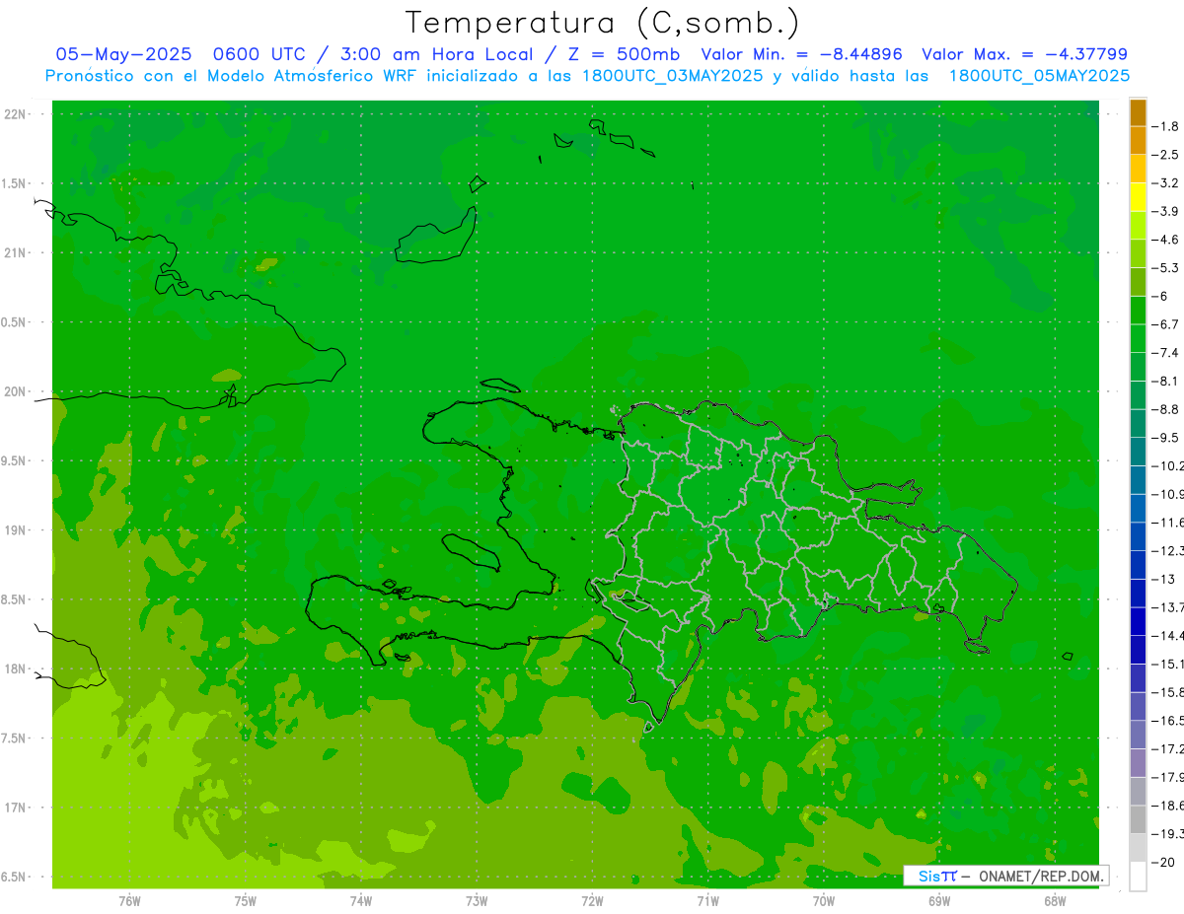Click the '-8.1' color scale label
Image resolution: width=1184 pixels, height=914 pixels.
(1166, 382)
